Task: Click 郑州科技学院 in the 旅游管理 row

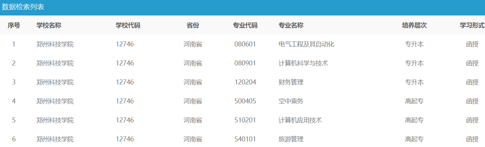Action: [x=55, y=139]
